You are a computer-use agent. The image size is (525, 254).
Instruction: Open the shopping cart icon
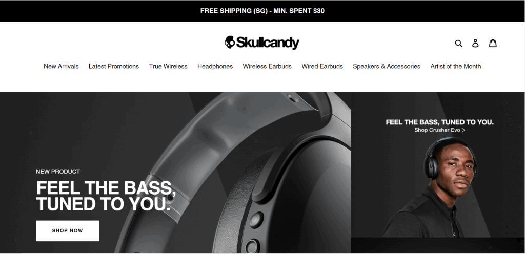click(493, 43)
